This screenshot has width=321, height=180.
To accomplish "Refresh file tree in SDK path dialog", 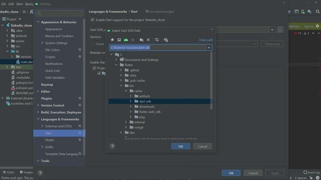I will click(157, 40).
